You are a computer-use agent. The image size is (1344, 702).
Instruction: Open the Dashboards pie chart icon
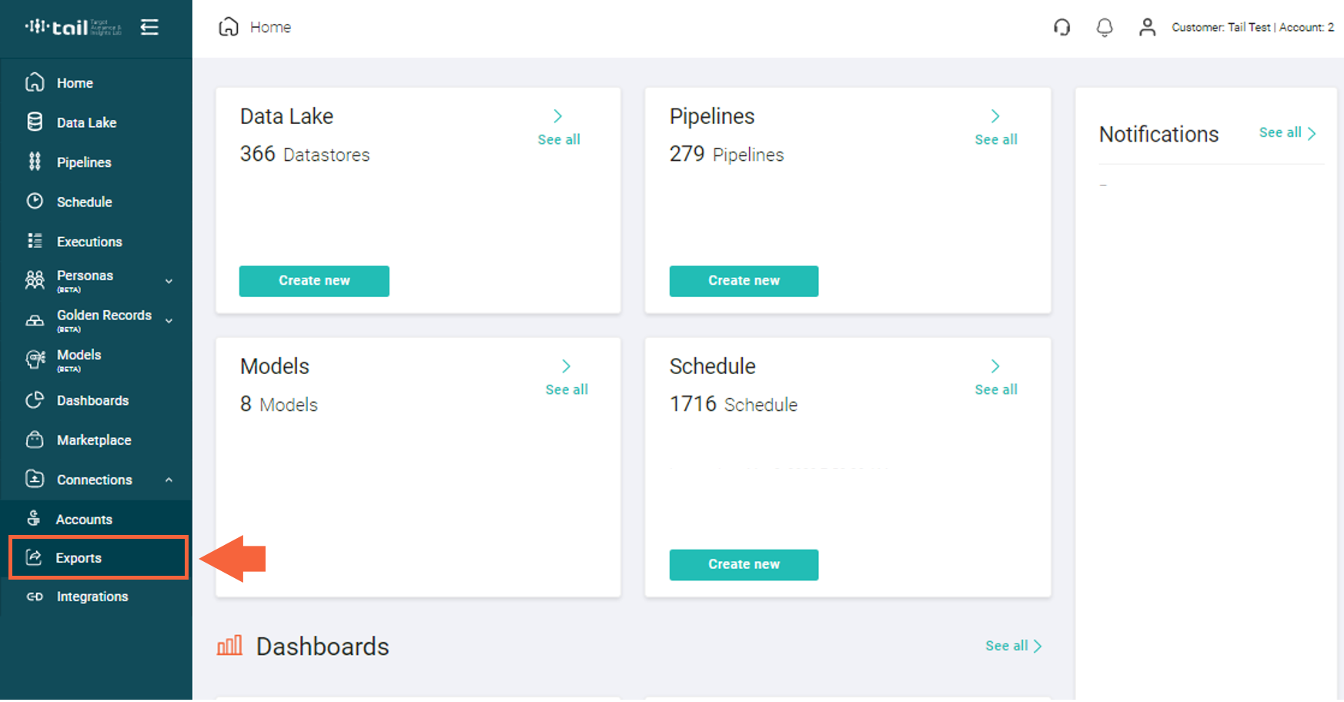tap(35, 400)
